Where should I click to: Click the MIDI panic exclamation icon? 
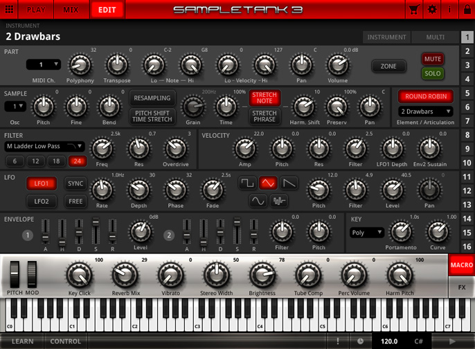tap(338, 341)
